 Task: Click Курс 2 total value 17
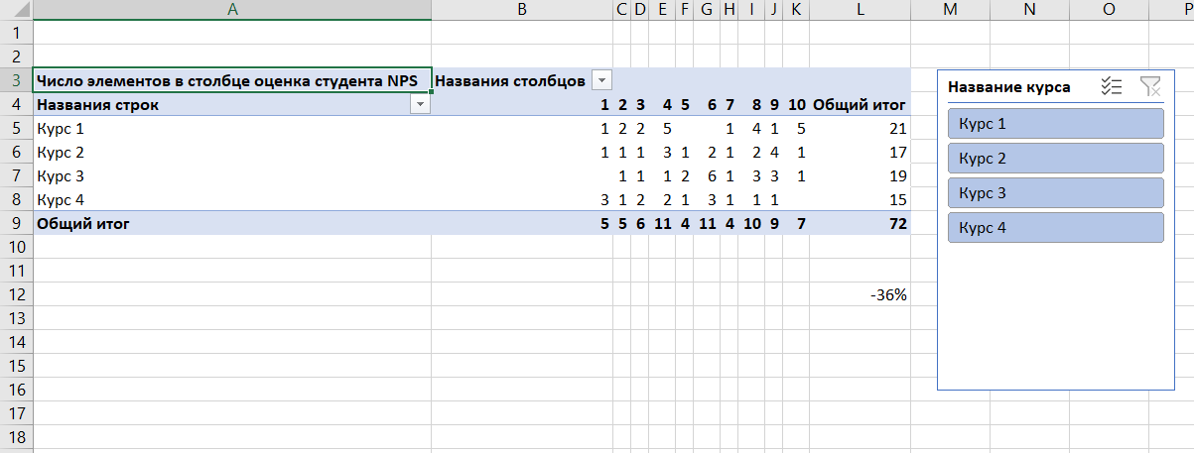point(861,152)
